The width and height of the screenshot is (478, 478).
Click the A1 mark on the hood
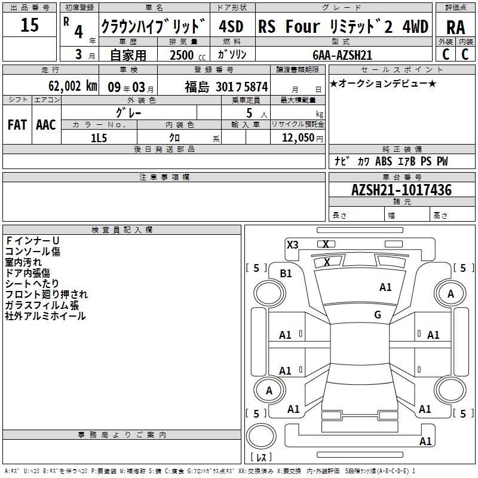pyautogui.click(x=385, y=287)
